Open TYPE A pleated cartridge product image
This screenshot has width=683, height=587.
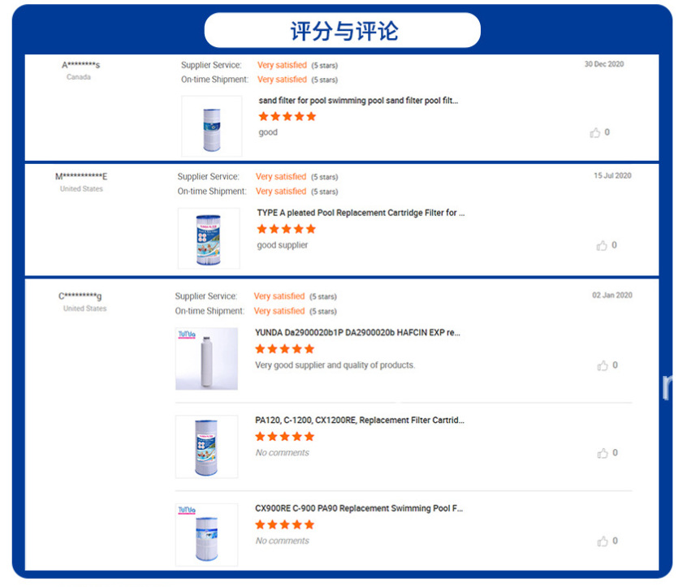pos(209,238)
